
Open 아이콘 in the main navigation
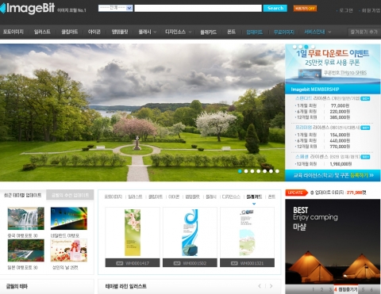94,32
